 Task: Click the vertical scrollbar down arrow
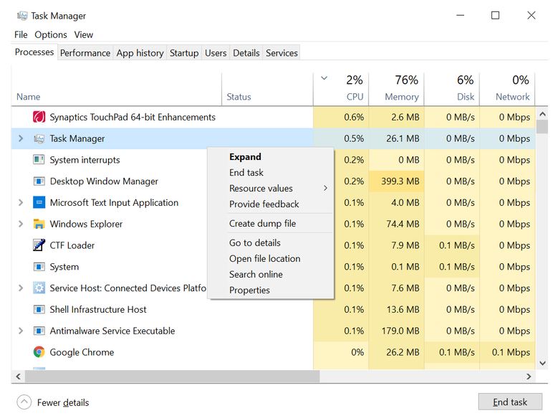[542, 363]
